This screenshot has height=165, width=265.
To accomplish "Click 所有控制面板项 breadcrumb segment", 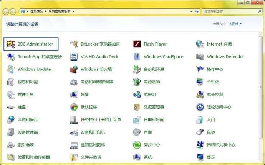I will pyautogui.click(x=60, y=11).
